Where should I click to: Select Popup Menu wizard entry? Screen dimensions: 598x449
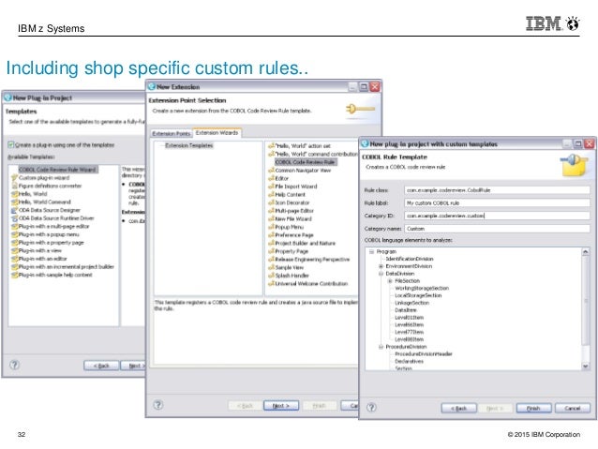coord(289,227)
